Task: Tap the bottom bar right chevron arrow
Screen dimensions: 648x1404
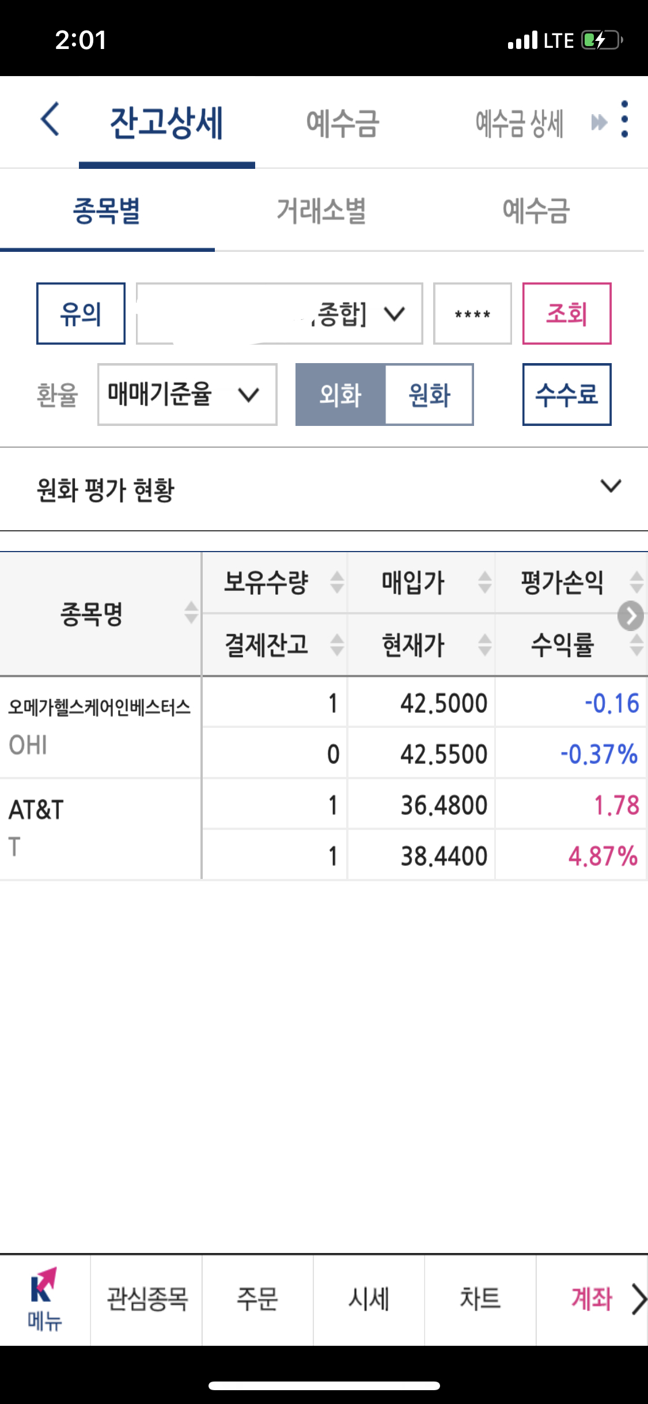Action: [x=639, y=1299]
